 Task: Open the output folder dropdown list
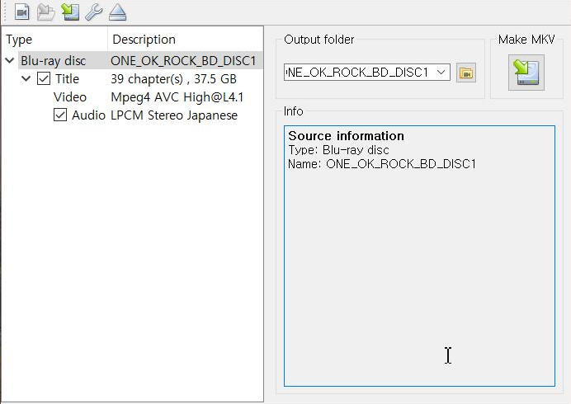click(x=441, y=72)
